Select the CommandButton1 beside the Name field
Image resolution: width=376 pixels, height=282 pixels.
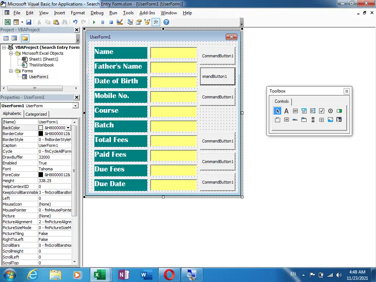[218, 56]
